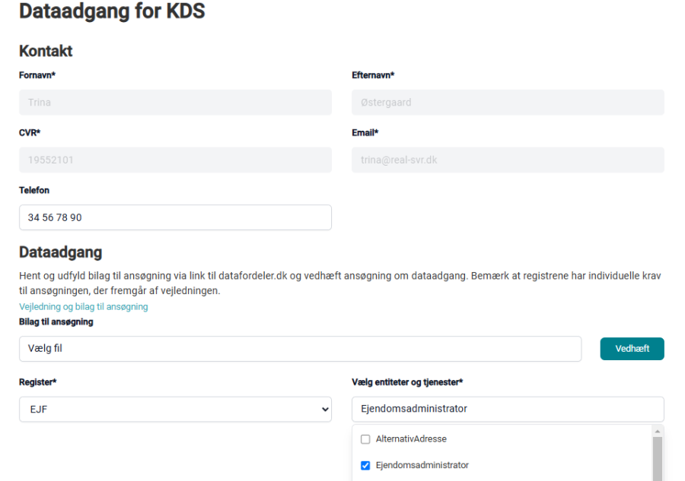
Task: Click the Vælg fil file field
Action: (x=300, y=349)
